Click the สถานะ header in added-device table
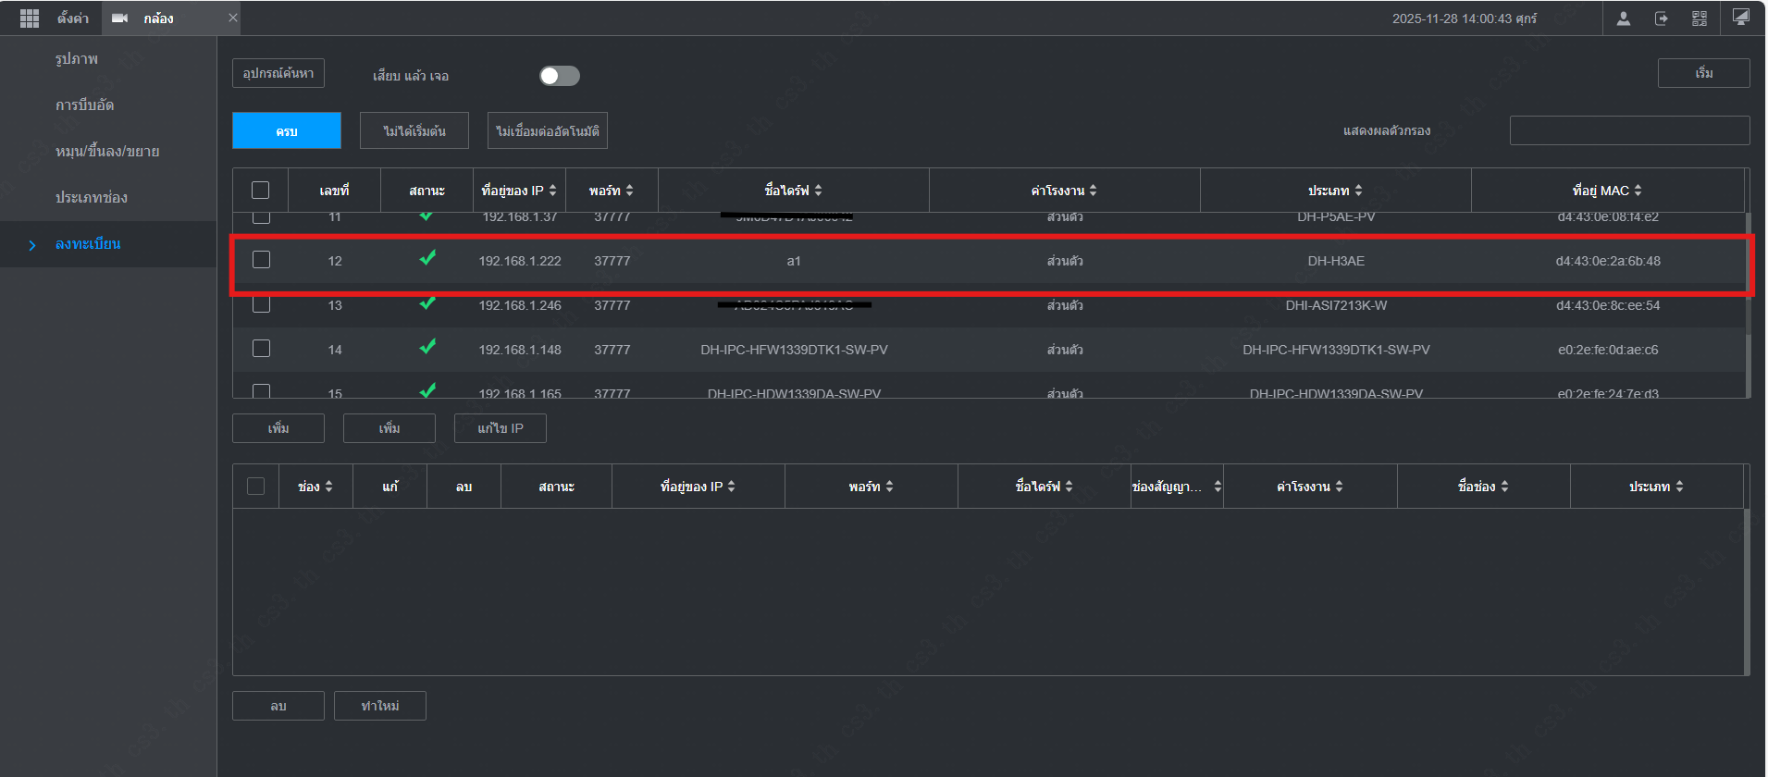This screenshot has height=777, width=1768. (556, 487)
